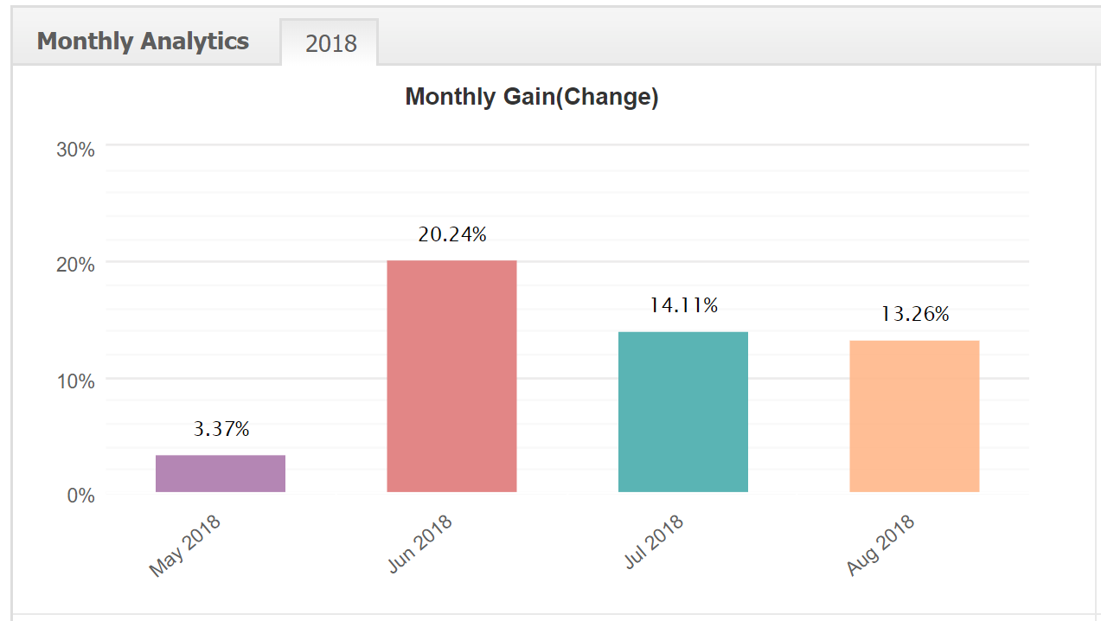Select the red Jun 2018 bar
Screen dimensions: 1101x621
coord(451,376)
